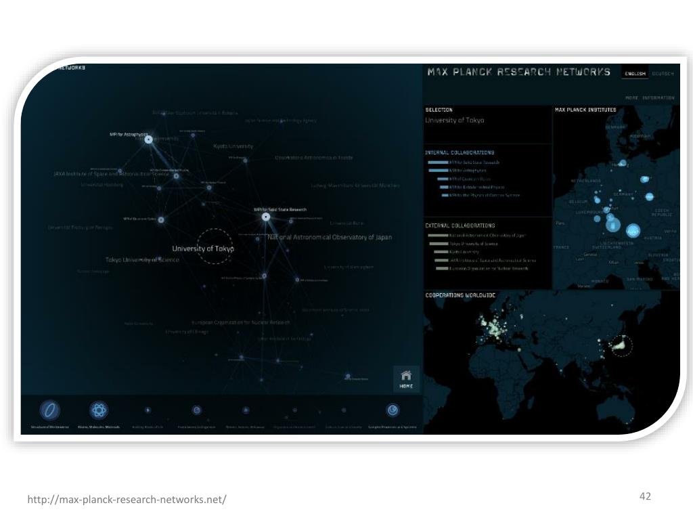Click the slide number 42

point(645,496)
